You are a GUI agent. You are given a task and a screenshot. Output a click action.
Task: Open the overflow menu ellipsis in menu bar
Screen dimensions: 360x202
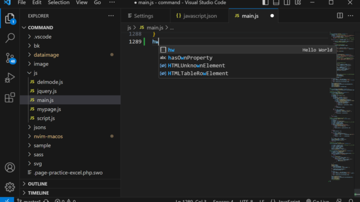pyautogui.click(x=112, y=2)
